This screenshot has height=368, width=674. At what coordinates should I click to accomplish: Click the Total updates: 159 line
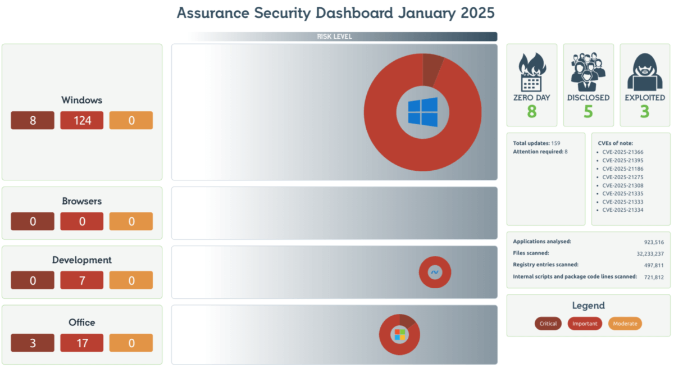536,143
